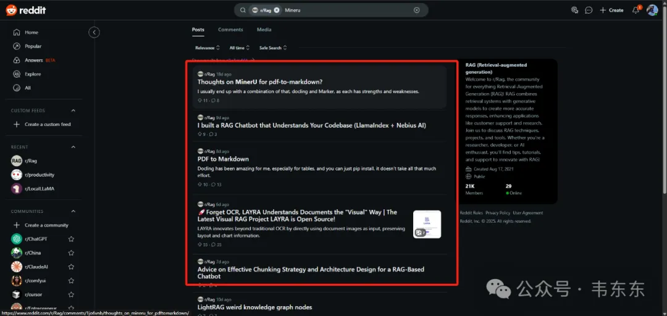Collapse the Recent section

tap(73, 147)
